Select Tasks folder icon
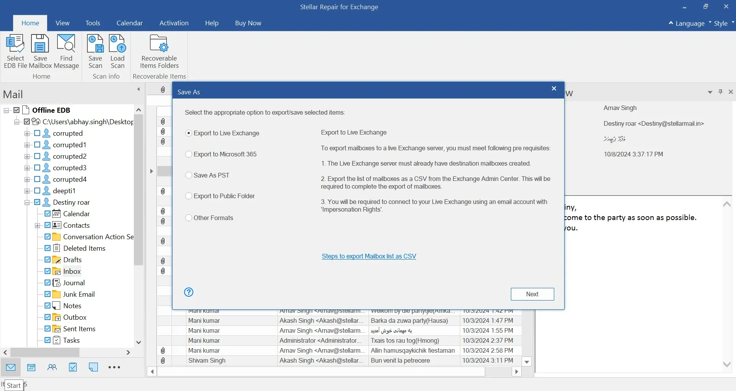The height and width of the screenshot is (391, 736). pos(56,340)
